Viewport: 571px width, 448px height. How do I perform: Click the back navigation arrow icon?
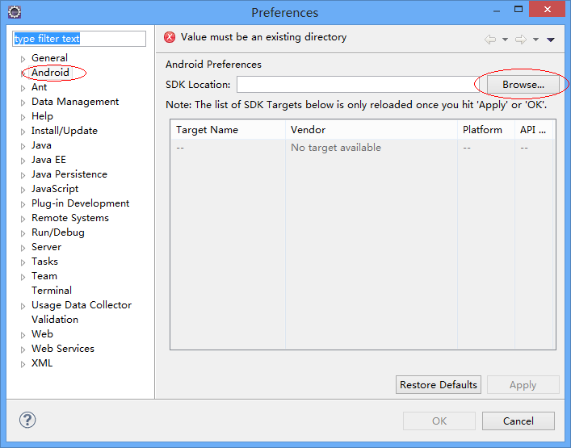(490, 40)
